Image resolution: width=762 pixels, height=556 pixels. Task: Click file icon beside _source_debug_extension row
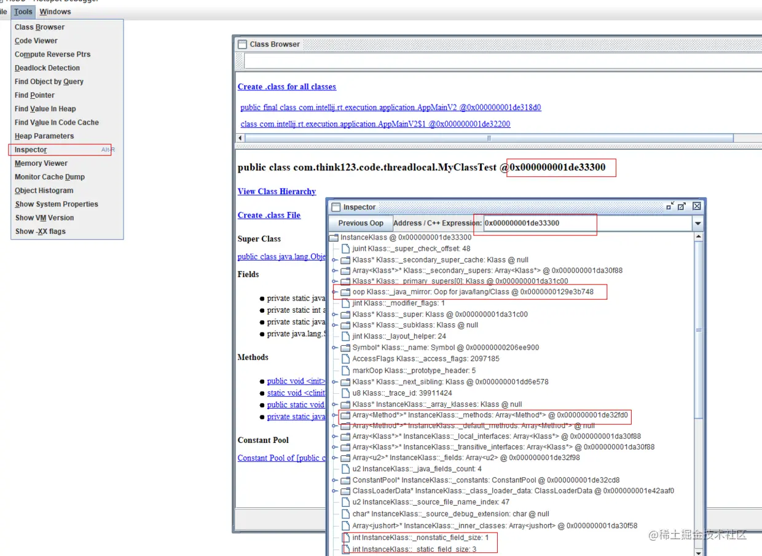(x=345, y=514)
